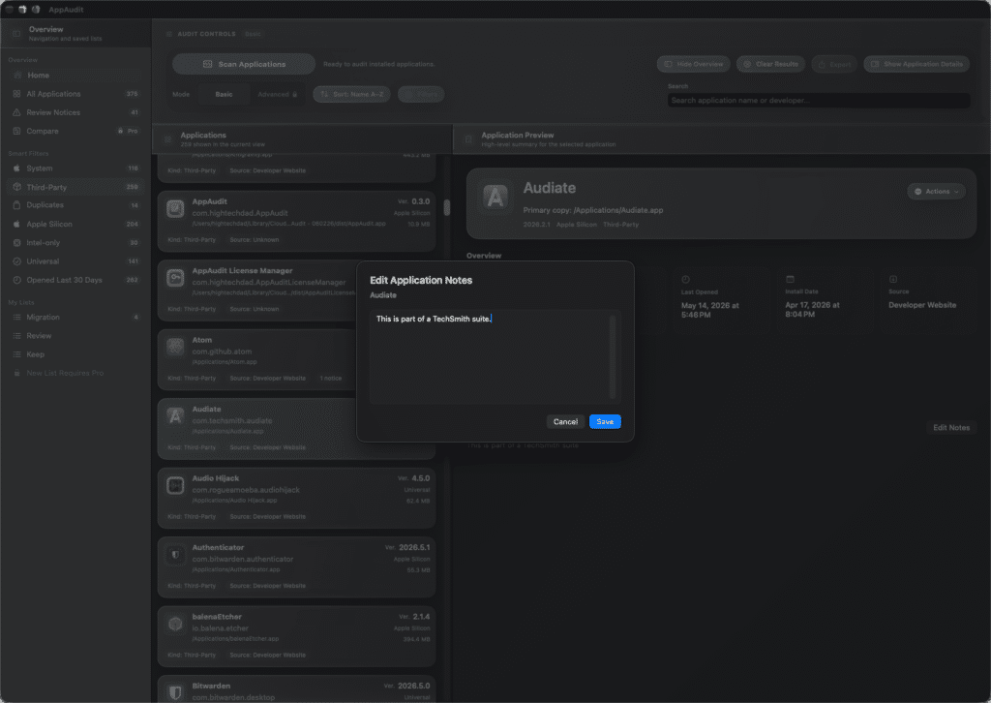991x703 pixels.
Task: Click the Export button
Action: coord(834,64)
